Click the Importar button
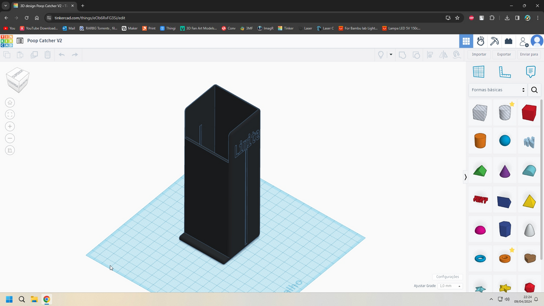The image size is (544, 306). click(479, 55)
